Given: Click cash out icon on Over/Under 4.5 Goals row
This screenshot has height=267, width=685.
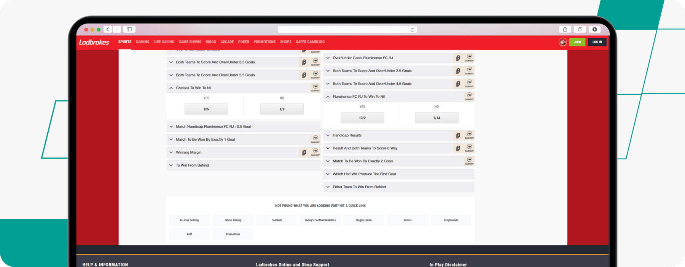Looking at the screenshot, I should click(x=469, y=83).
